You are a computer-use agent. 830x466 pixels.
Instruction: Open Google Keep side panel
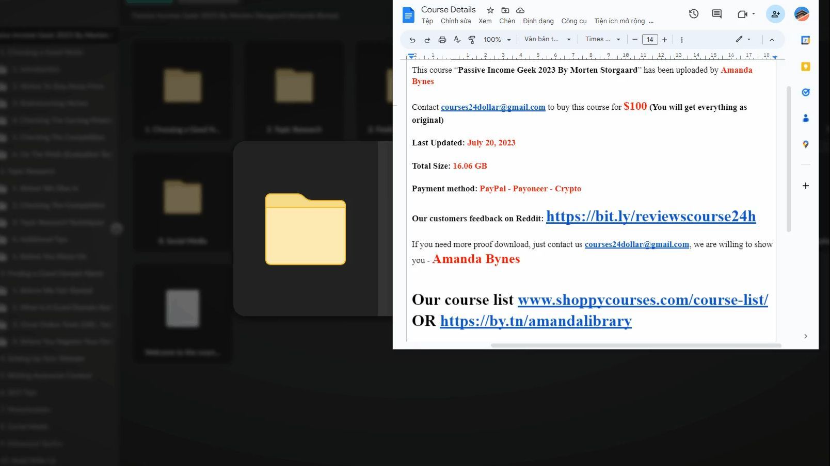pyautogui.click(x=805, y=66)
